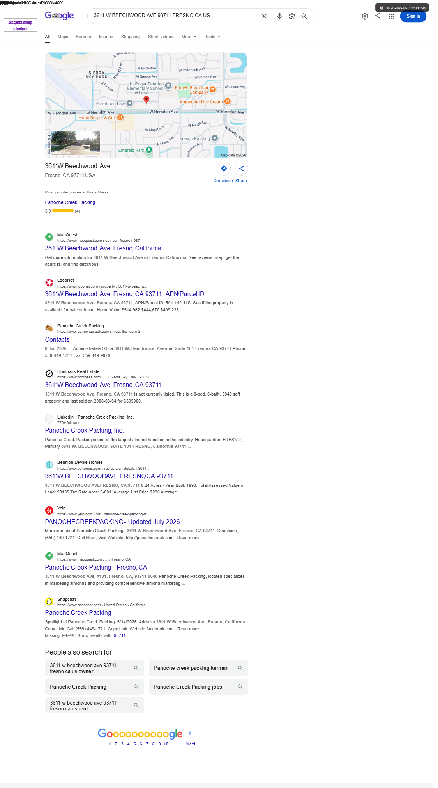Open LoopNet APN/Parcel ID result

click(x=124, y=294)
